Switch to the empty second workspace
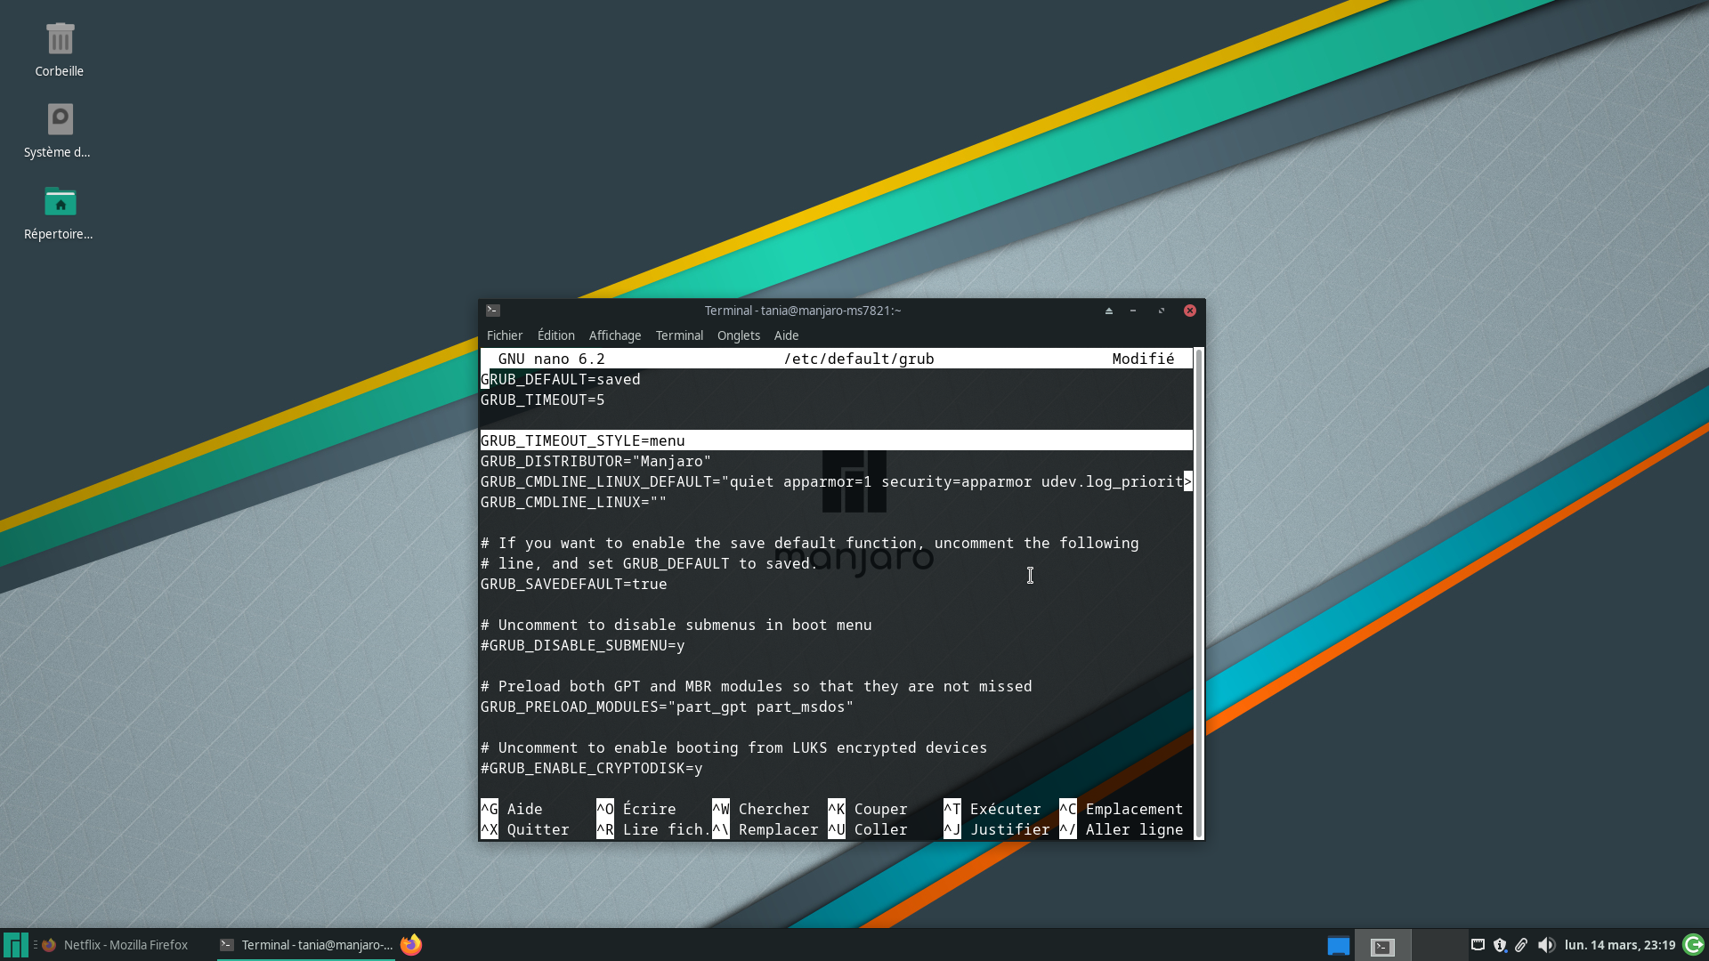Image resolution: width=1709 pixels, height=961 pixels. [x=1439, y=945]
